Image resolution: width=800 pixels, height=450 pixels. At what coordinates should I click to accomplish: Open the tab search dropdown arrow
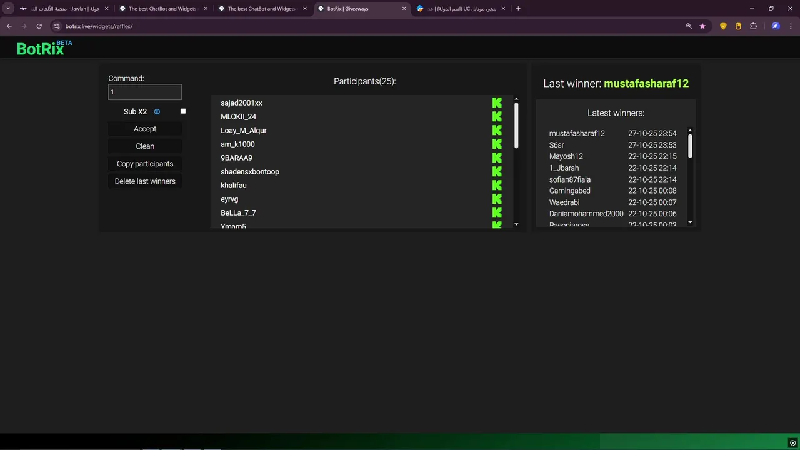click(x=8, y=9)
